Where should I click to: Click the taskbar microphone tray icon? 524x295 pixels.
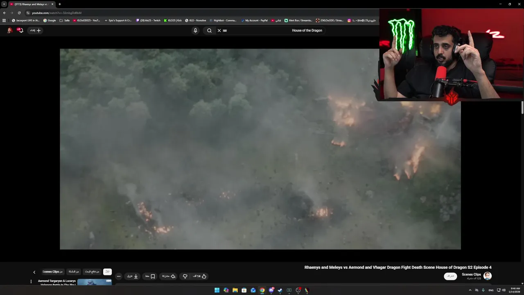pyautogui.click(x=483, y=290)
